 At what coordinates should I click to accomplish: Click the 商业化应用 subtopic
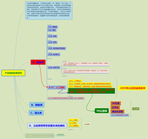click(118, 111)
